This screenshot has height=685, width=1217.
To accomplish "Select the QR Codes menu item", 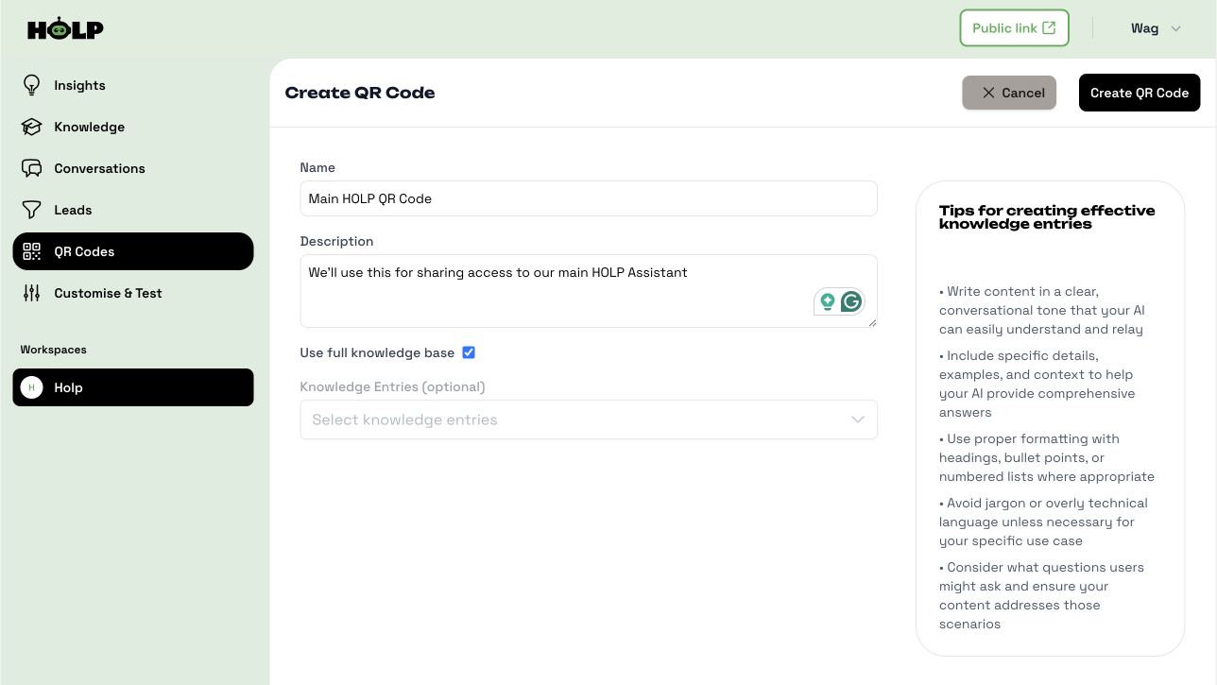I will pyautogui.click(x=133, y=251).
